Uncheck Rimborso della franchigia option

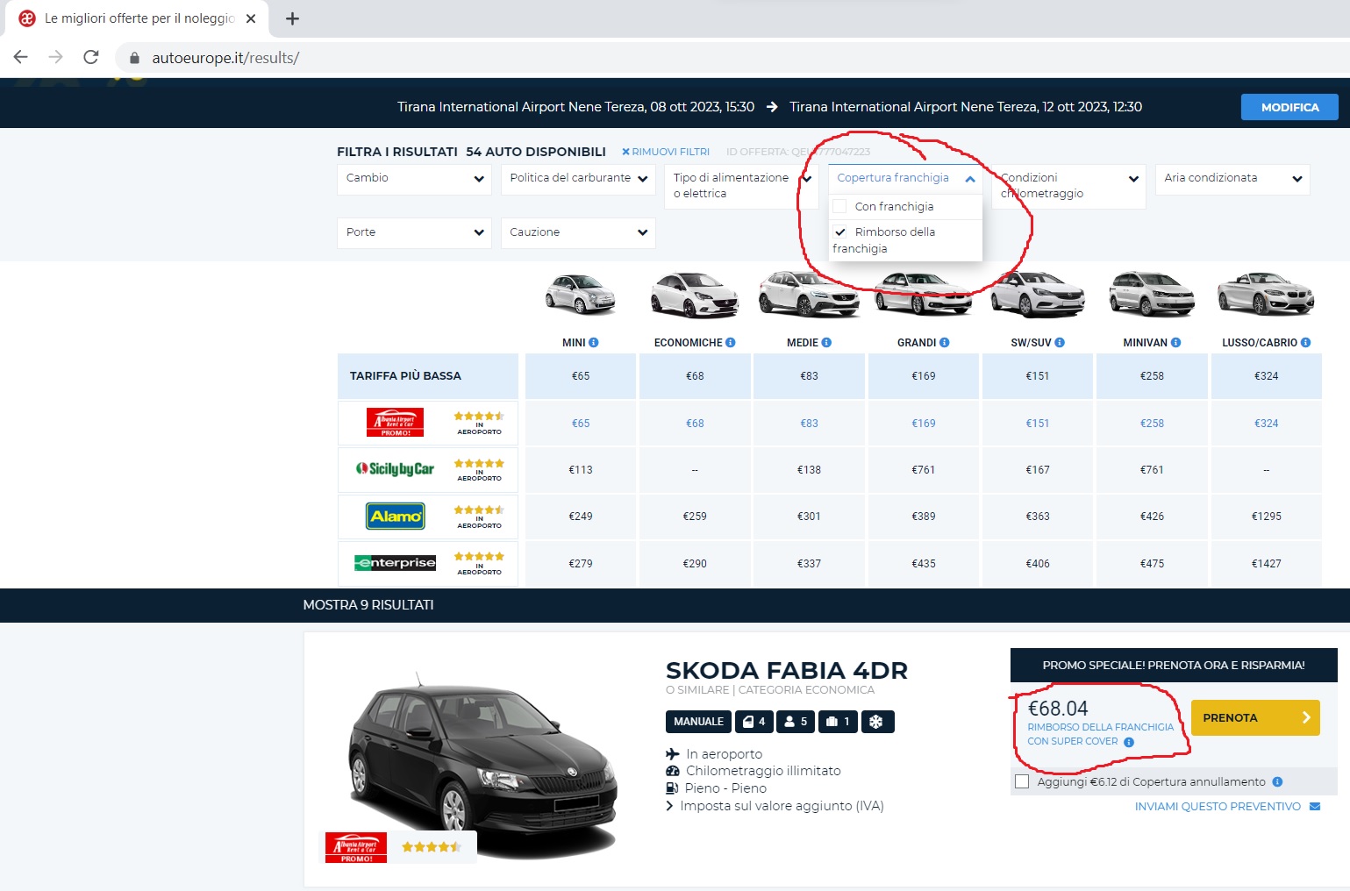click(840, 232)
